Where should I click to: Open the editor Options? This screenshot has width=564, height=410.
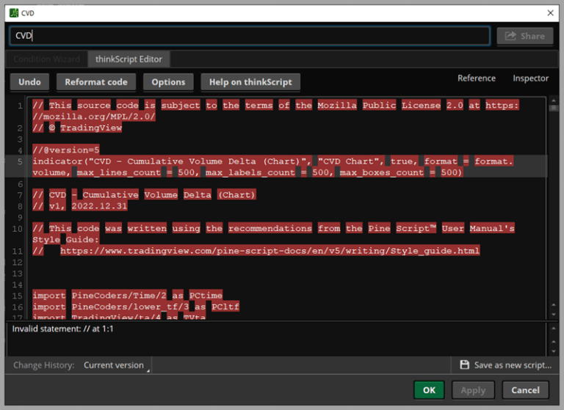(x=168, y=82)
